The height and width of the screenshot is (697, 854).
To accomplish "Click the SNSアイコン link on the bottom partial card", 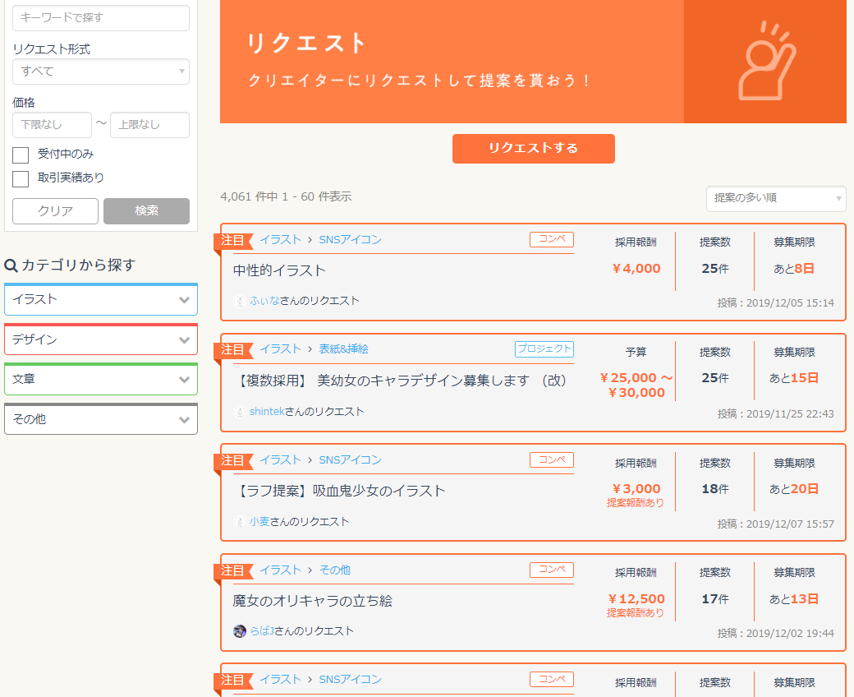I will pyautogui.click(x=350, y=680).
